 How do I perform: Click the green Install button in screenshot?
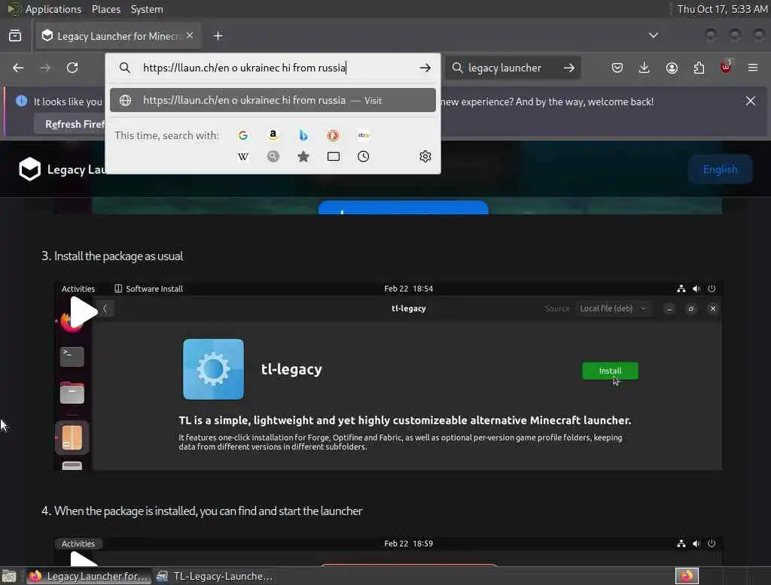pyautogui.click(x=610, y=371)
